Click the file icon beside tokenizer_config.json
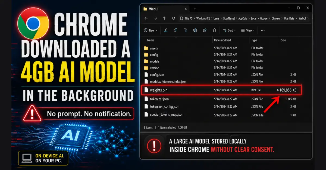 (x=146, y=107)
